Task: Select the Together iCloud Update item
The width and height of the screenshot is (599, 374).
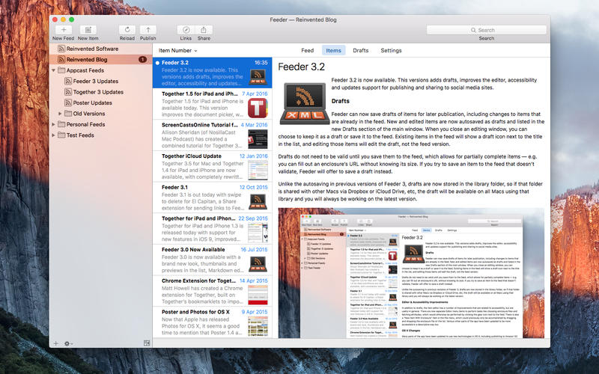Action: tap(212, 166)
